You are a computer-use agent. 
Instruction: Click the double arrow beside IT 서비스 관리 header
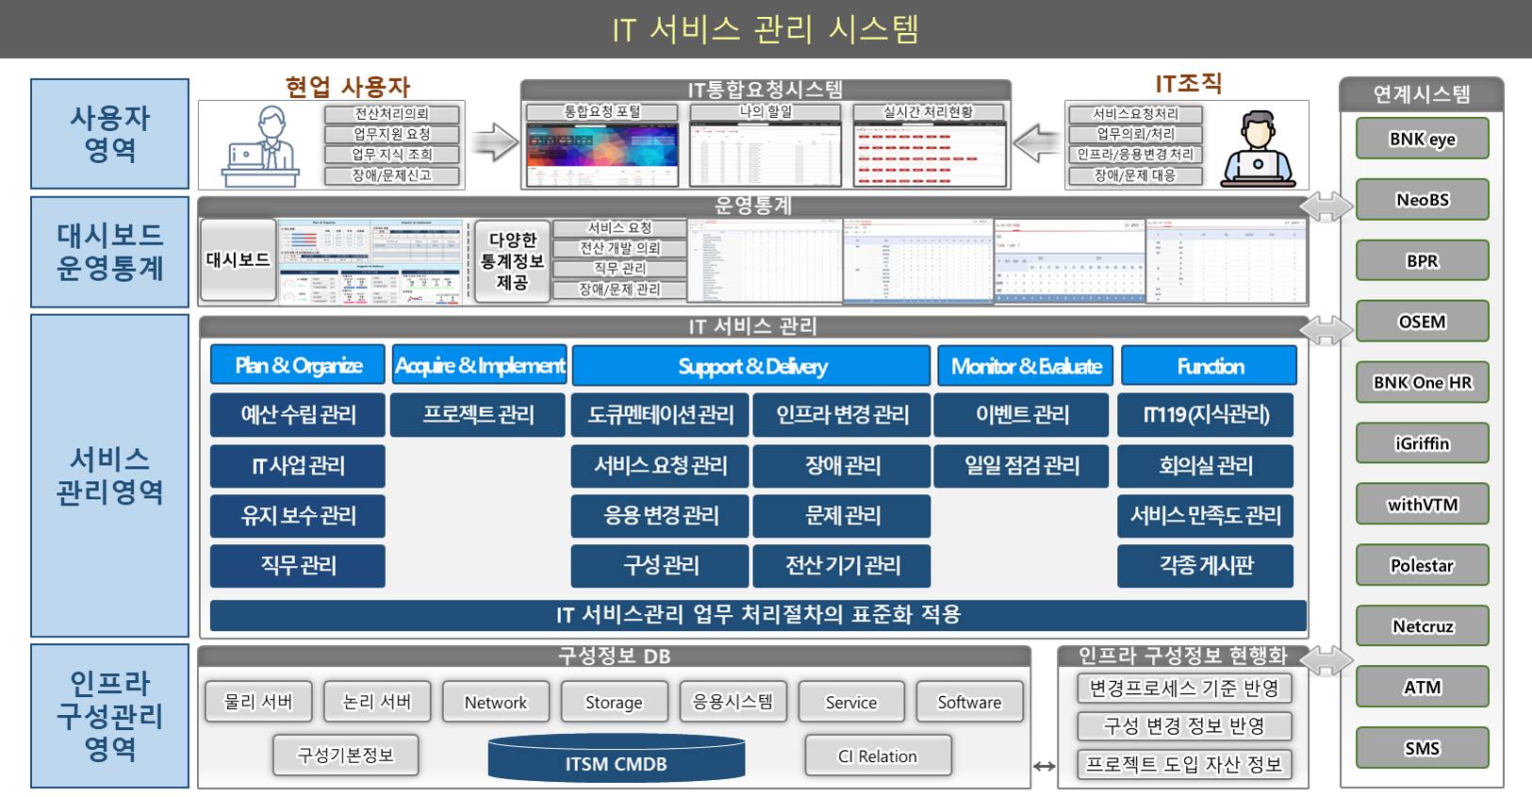(1326, 328)
